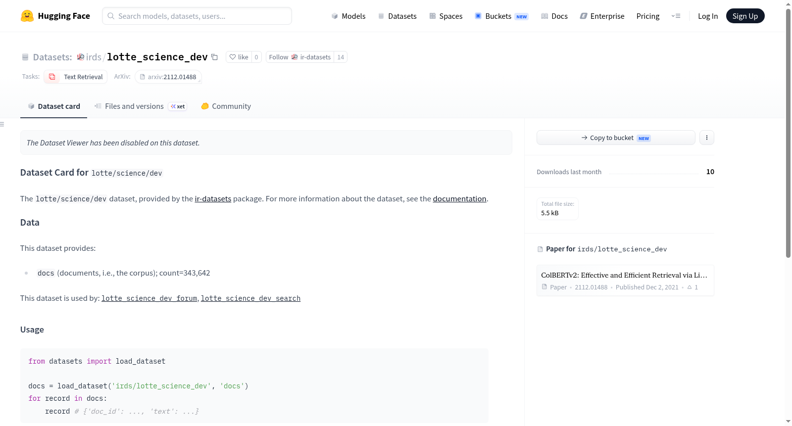Open the Community tab
792x426 pixels.
tap(226, 106)
